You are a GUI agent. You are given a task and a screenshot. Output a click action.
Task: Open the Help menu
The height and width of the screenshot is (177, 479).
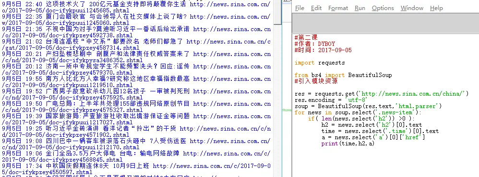436,8
